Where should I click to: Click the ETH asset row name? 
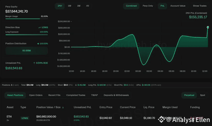[x=9, y=117]
